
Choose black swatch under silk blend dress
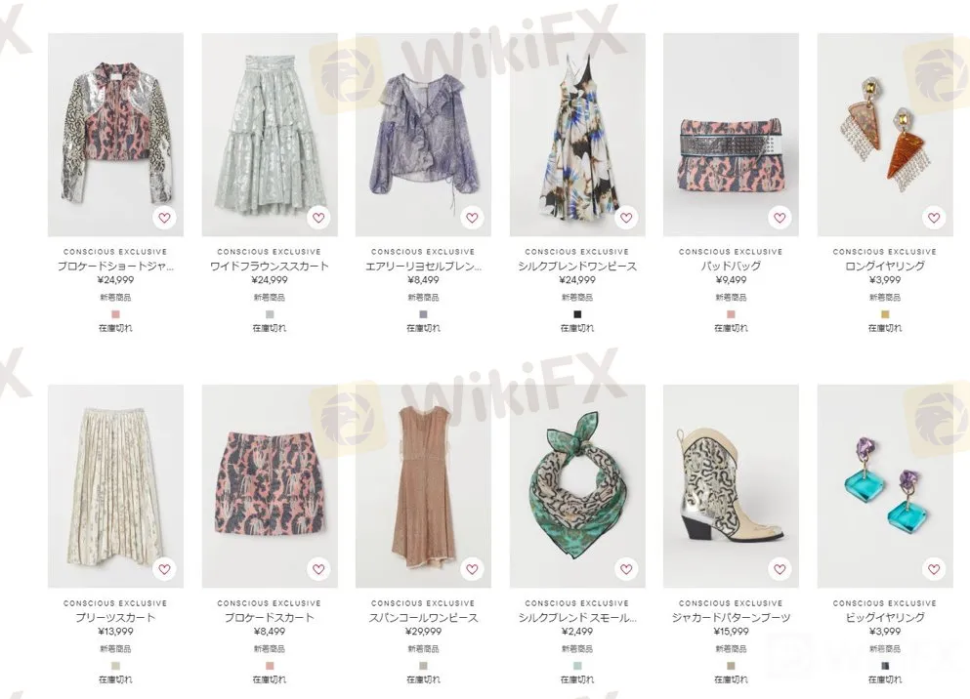pos(577,314)
